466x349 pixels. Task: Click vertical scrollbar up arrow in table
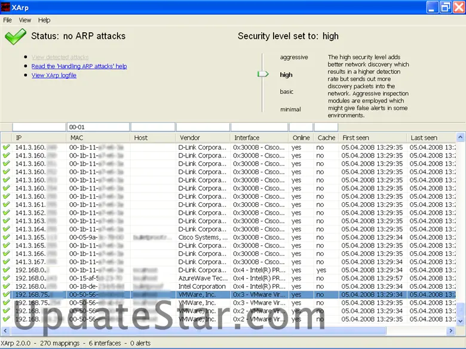click(461, 138)
